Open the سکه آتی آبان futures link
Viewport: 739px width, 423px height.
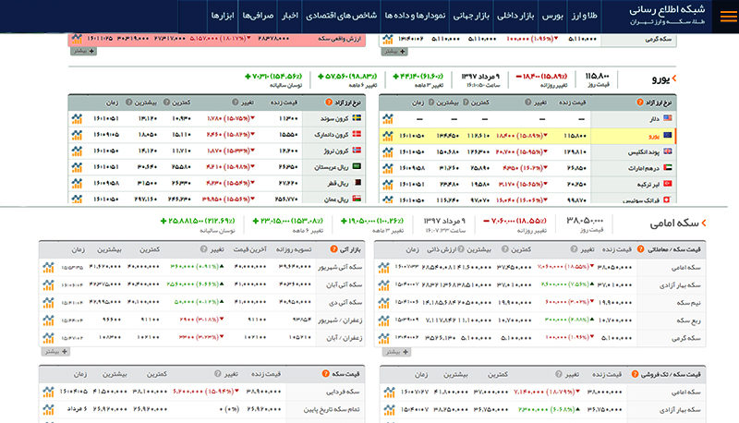pyautogui.click(x=346, y=284)
